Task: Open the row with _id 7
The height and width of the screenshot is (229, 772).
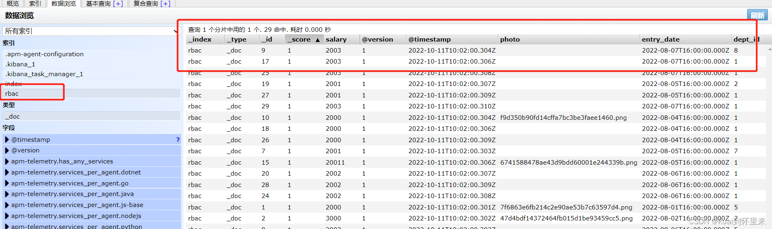Action: (x=476, y=151)
